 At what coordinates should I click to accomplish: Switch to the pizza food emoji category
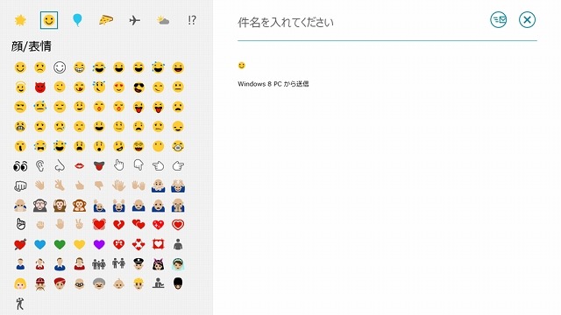106,20
